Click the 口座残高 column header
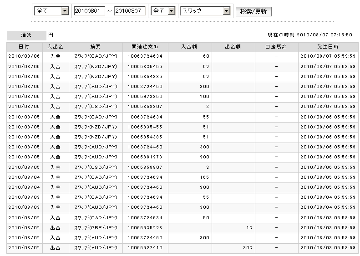Viewport: 360px width, 256px height. (x=276, y=47)
